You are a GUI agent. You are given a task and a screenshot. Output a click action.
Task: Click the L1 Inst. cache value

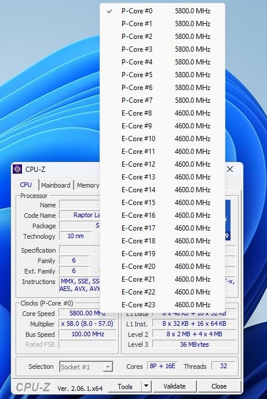pyautogui.click(x=194, y=323)
